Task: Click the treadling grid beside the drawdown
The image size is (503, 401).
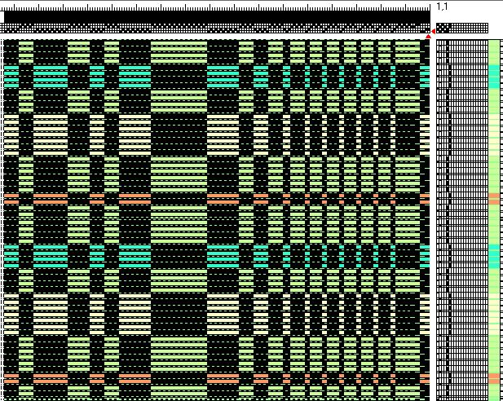Action: click(462, 220)
